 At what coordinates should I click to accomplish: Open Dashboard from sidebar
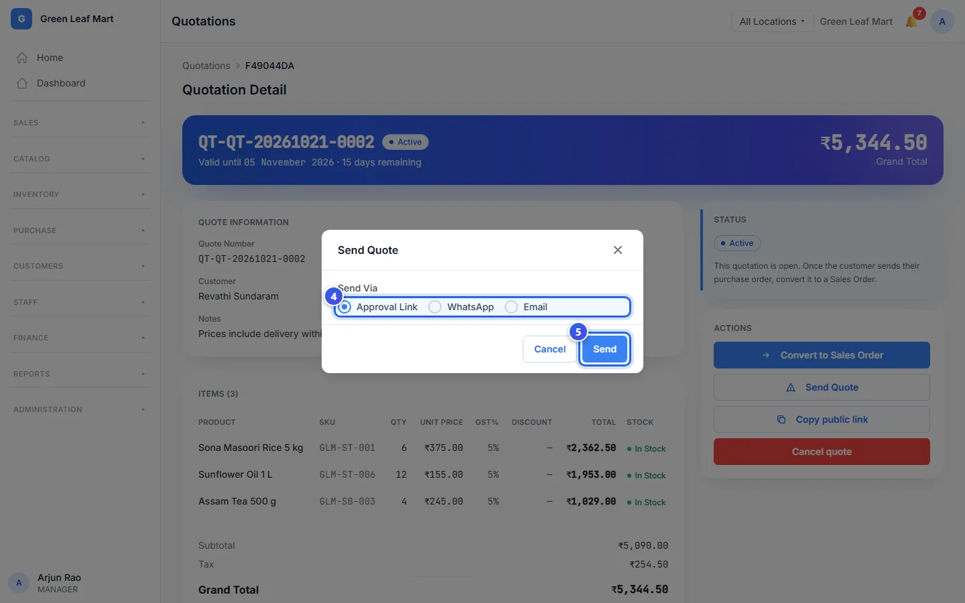(80, 83)
